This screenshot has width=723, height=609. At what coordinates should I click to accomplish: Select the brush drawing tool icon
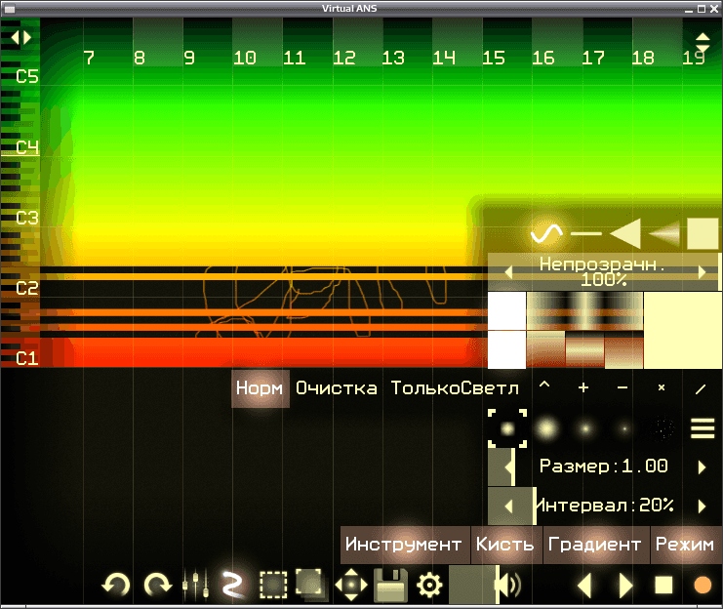pos(233,585)
